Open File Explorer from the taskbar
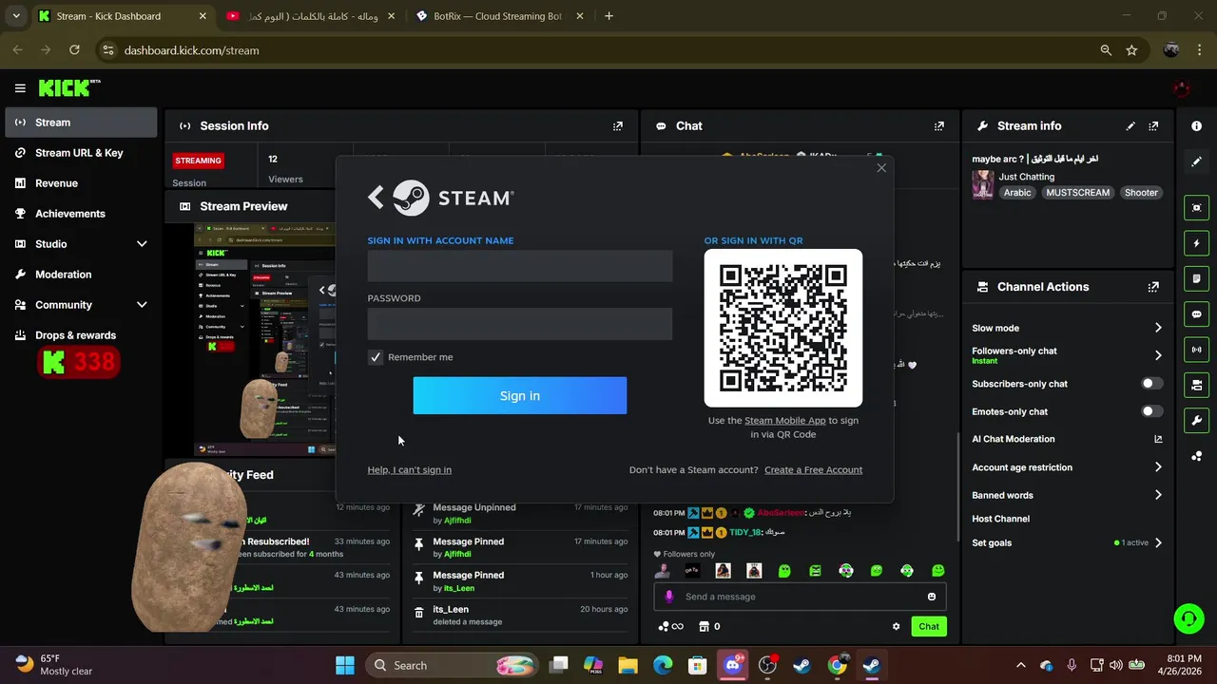This screenshot has height=684, width=1217. (x=628, y=665)
